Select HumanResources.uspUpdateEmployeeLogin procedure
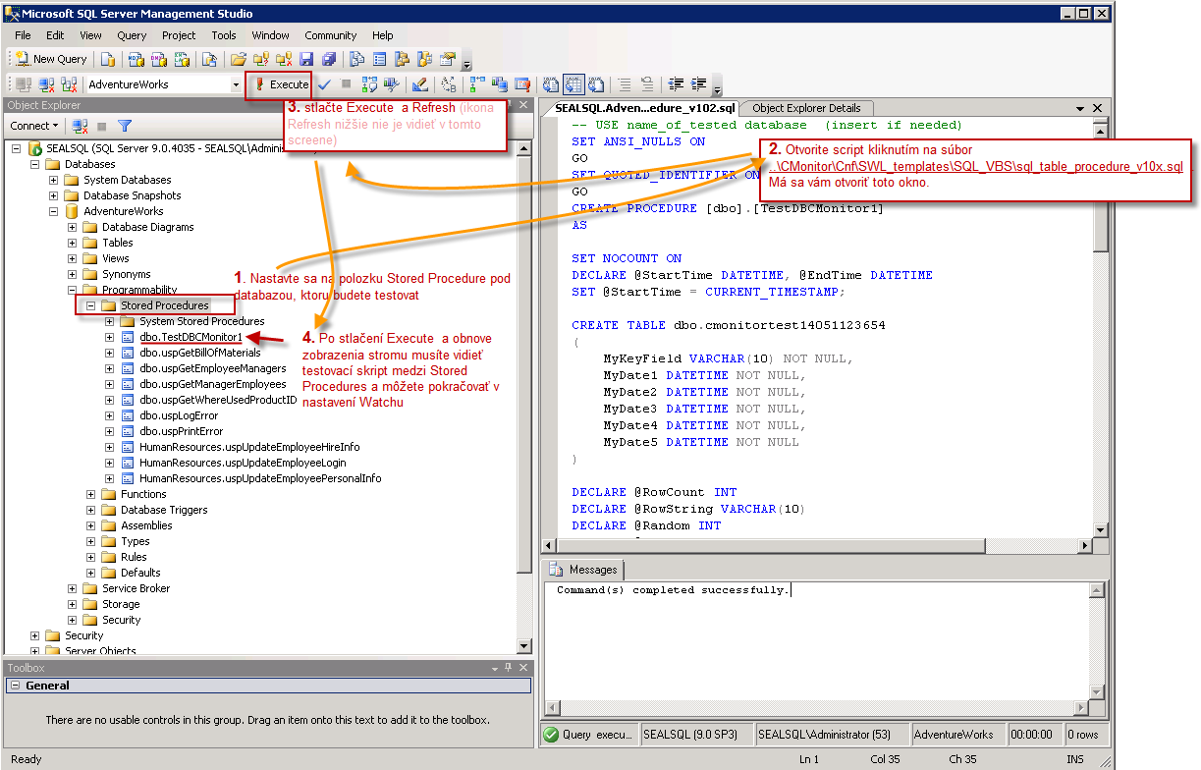This screenshot has height=770, width=1201. pos(243,463)
